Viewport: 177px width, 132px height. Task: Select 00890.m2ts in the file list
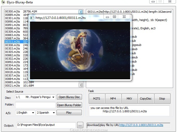[16, 22]
